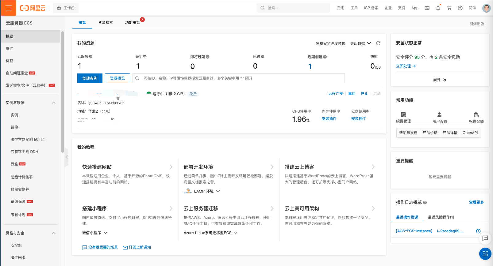Click the sidebar vertical scrollbar

tap(63, 92)
